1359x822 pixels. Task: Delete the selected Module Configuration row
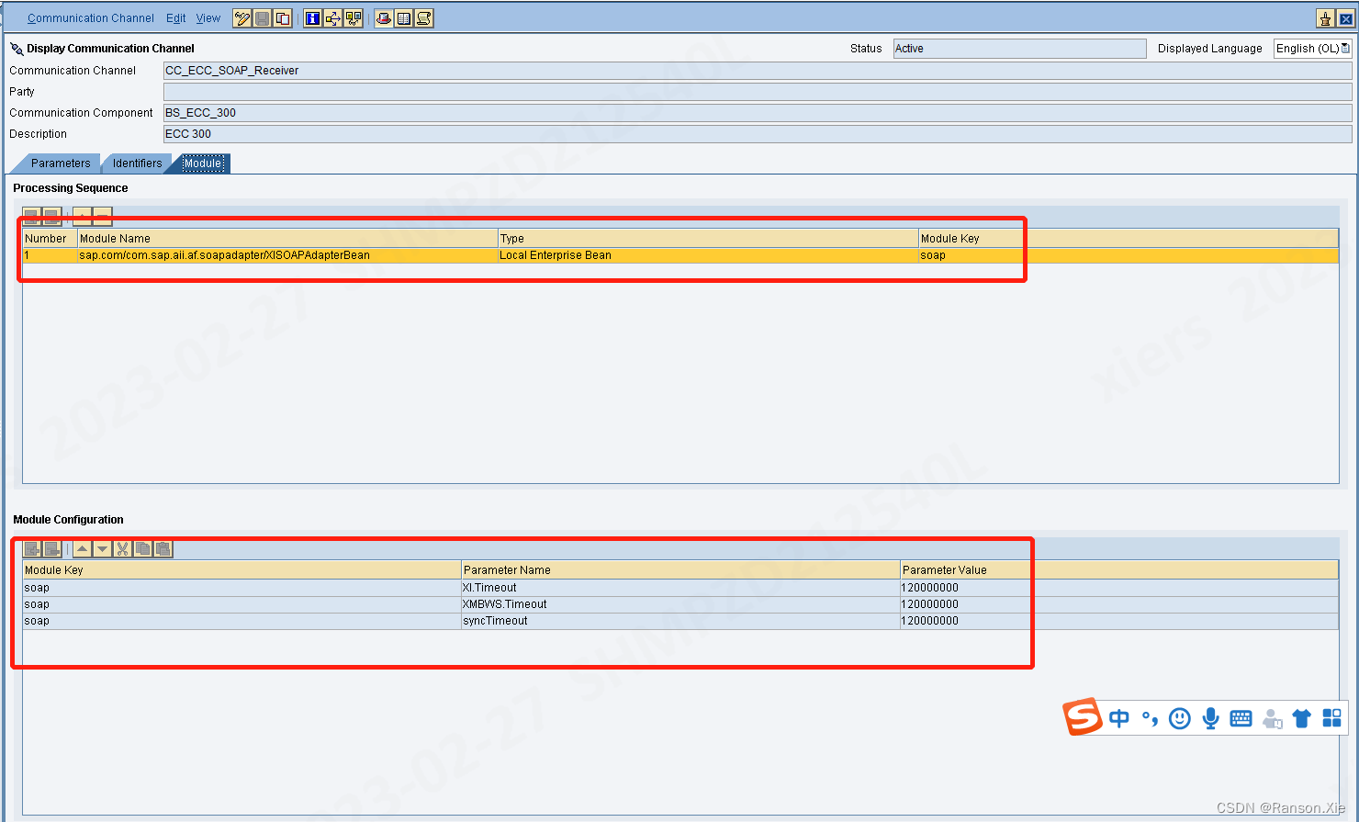click(51, 548)
